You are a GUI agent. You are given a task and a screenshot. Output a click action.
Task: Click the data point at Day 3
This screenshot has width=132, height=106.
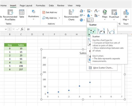coord(79,86)
